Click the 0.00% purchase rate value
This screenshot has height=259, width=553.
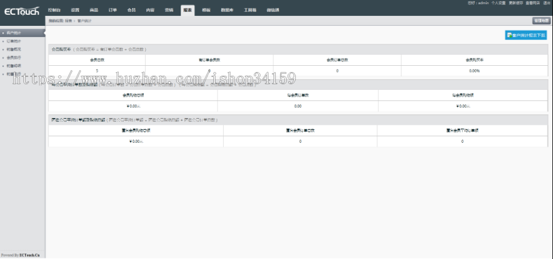coord(474,71)
